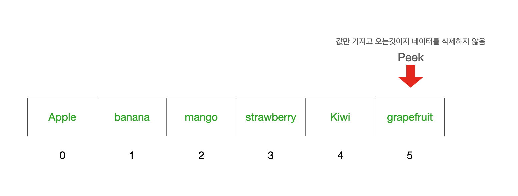This screenshot has height=196, width=518.
Task: Select the Apple cell
Action: [x=62, y=117]
